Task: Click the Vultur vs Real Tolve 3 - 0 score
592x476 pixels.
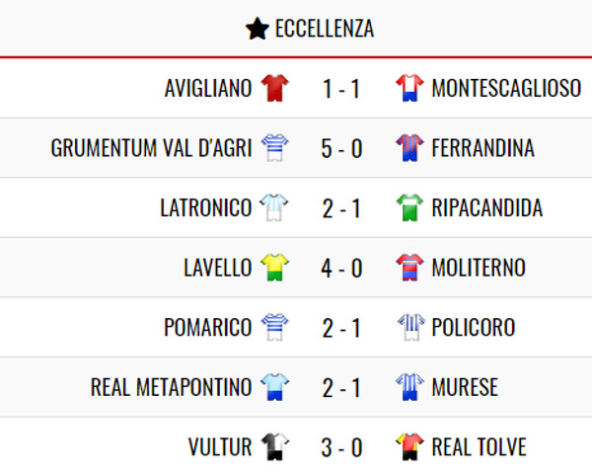Action: tap(341, 447)
